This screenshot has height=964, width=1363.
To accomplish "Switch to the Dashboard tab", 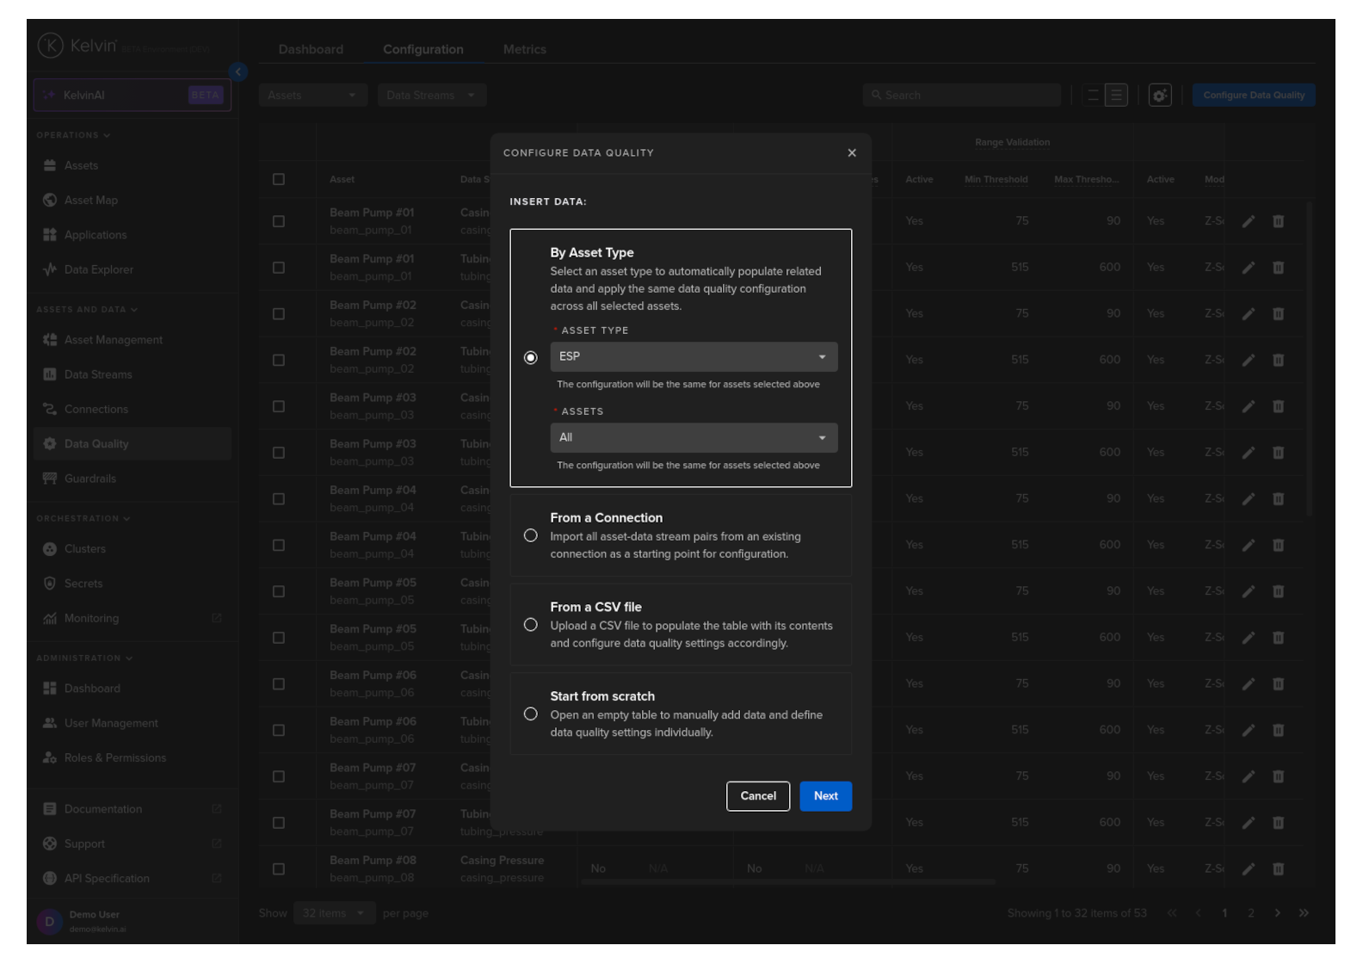I will [311, 50].
